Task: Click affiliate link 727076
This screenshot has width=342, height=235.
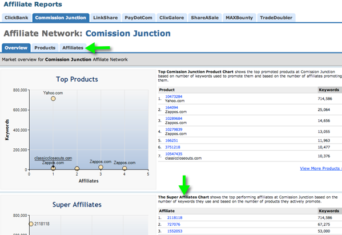Action: pyautogui.click(x=174, y=224)
